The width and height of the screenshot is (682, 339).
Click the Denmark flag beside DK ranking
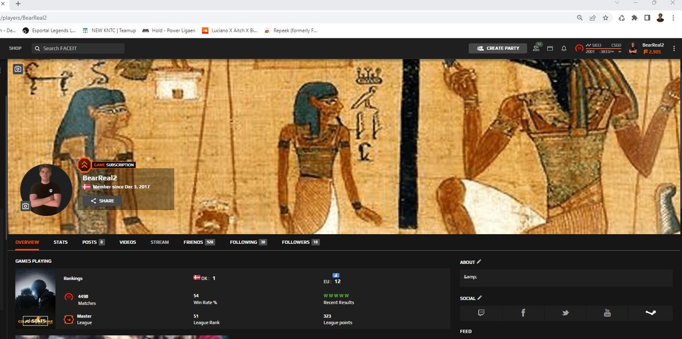197,278
